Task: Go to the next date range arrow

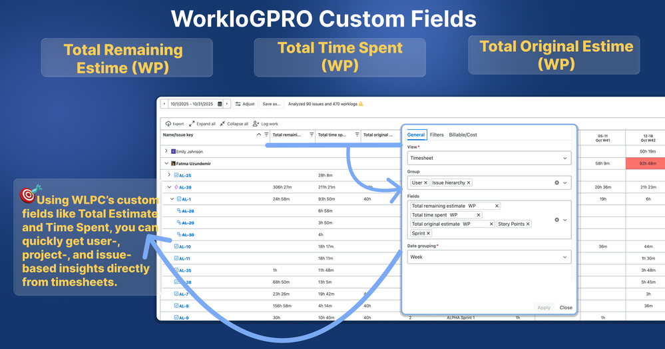Action: point(227,104)
